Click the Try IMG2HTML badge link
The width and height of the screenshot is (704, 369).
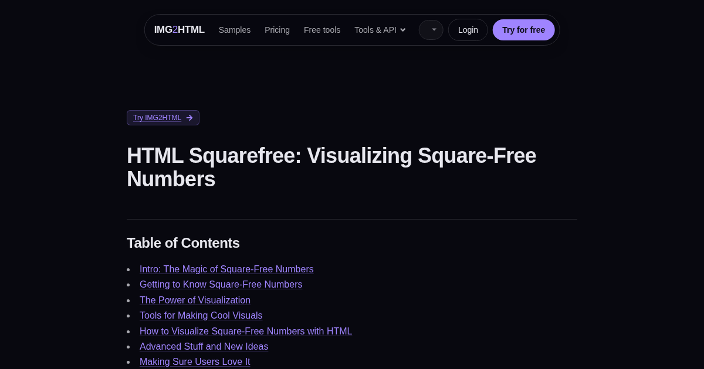click(163, 118)
